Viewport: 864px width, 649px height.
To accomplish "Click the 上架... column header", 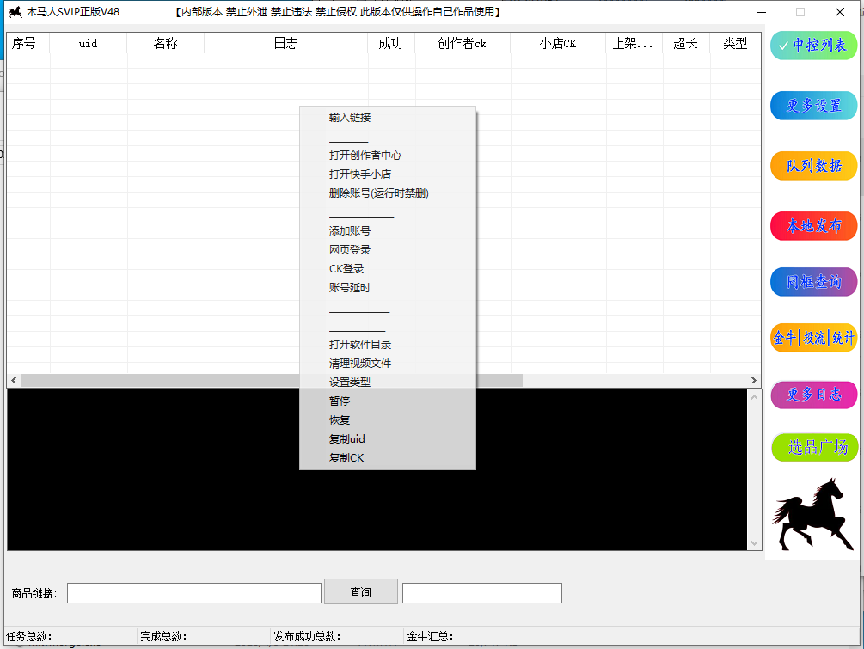I will coord(634,43).
